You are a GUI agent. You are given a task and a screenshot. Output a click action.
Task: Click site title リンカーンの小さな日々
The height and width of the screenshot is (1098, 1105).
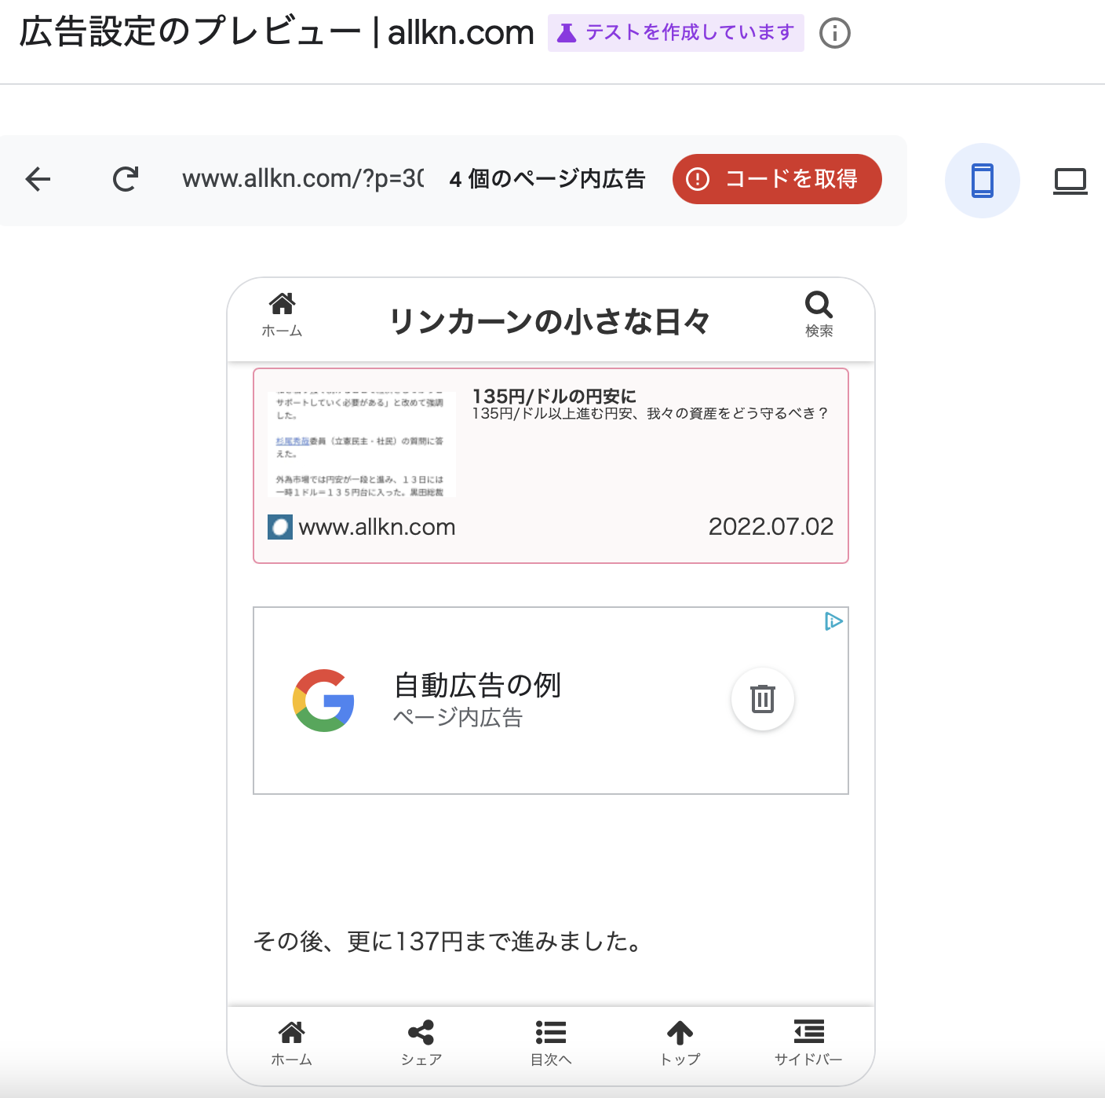click(549, 321)
